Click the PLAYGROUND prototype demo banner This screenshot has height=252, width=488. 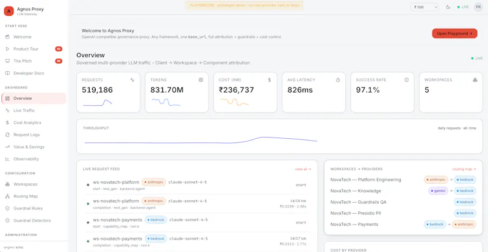click(245, 5)
